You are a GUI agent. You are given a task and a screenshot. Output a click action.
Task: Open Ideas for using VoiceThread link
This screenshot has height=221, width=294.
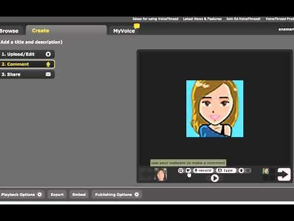coord(156,19)
